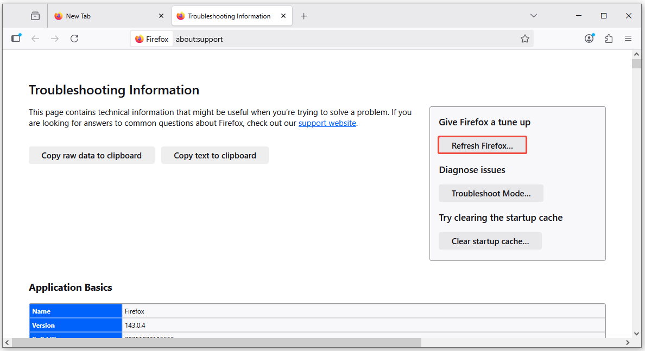
Task: Click inside the address bar
Action: [271, 39]
